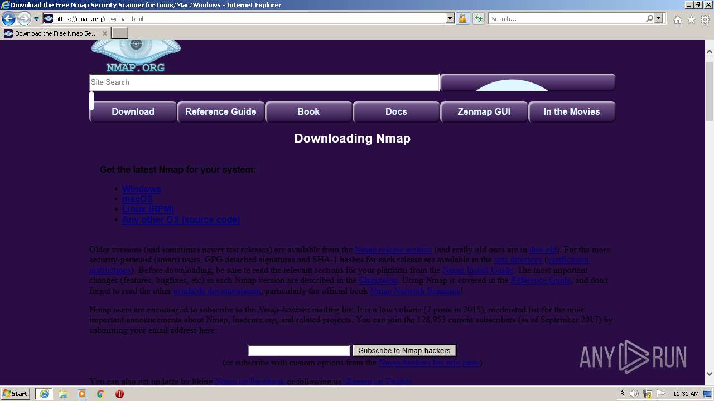
Task: Open the In the Movies menu item
Action: point(572,111)
